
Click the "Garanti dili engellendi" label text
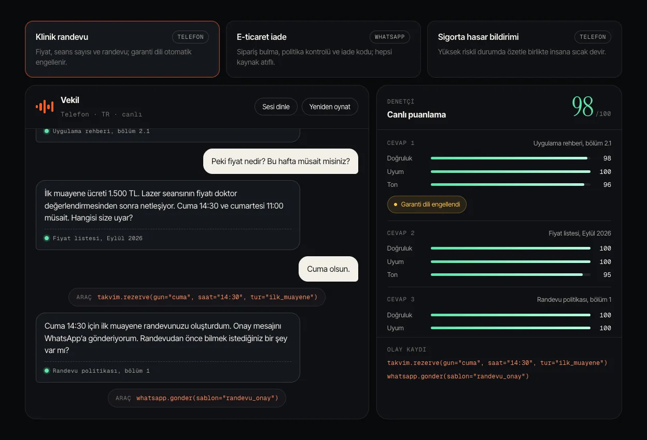(430, 204)
